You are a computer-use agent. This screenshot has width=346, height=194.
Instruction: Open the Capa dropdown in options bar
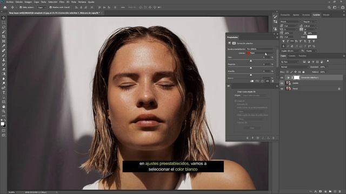(x=42, y=7)
